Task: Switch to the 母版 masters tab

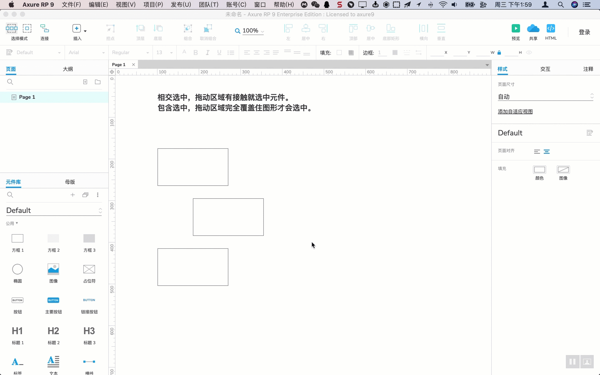Action: [x=70, y=182]
